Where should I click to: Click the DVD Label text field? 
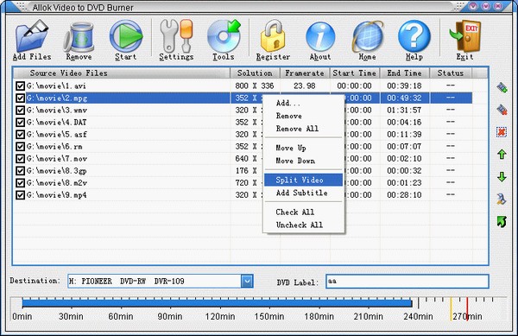click(407, 282)
